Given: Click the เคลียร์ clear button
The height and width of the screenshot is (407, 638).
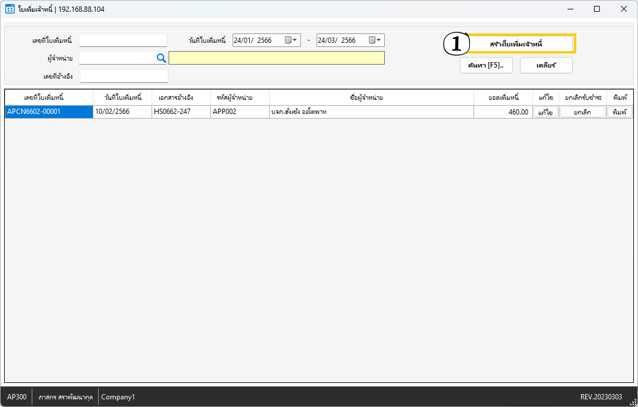Looking at the screenshot, I should (546, 65).
